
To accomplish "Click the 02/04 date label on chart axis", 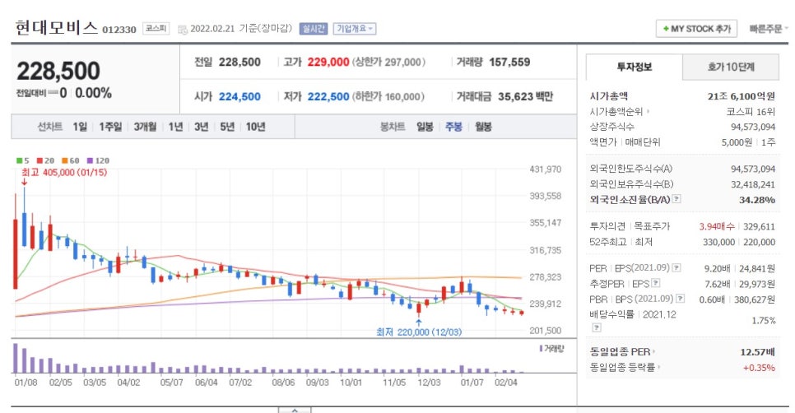I will click(x=506, y=383).
